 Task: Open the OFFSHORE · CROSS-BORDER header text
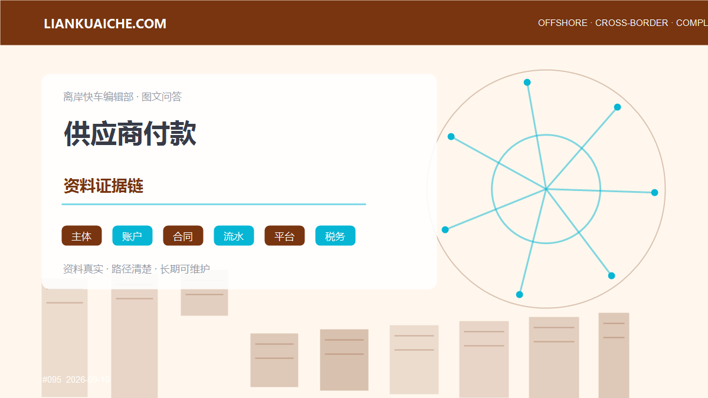(x=603, y=23)
